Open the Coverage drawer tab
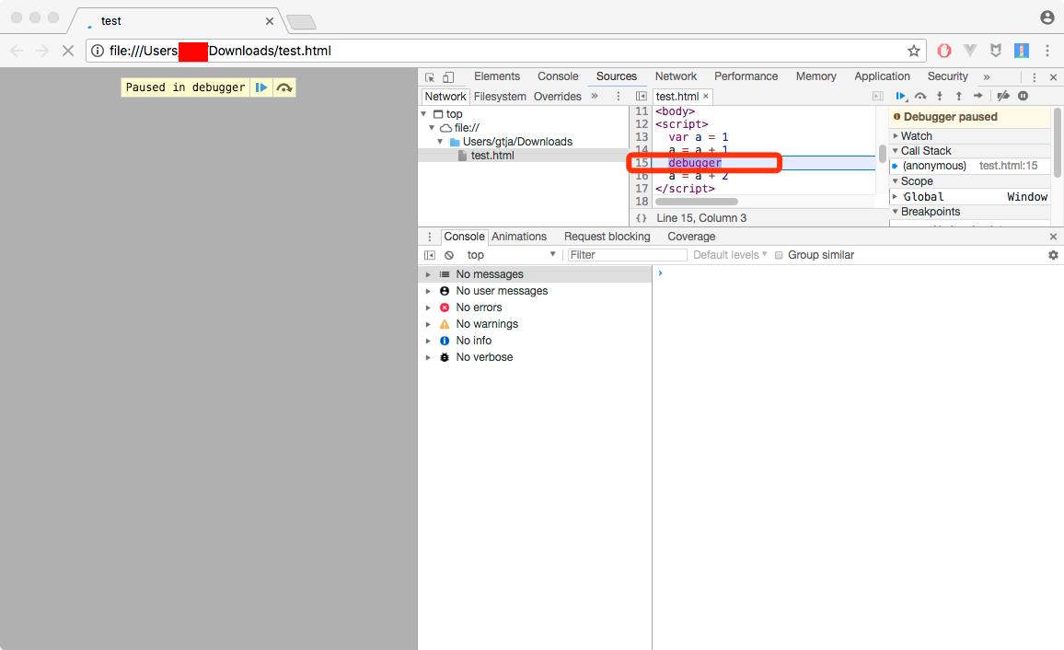 (x=690, y=237)
